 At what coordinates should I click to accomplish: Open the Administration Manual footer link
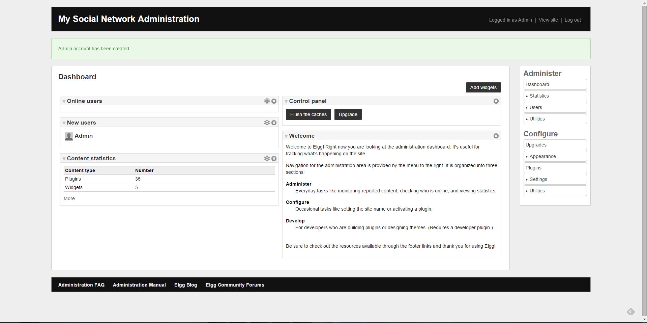139,285
